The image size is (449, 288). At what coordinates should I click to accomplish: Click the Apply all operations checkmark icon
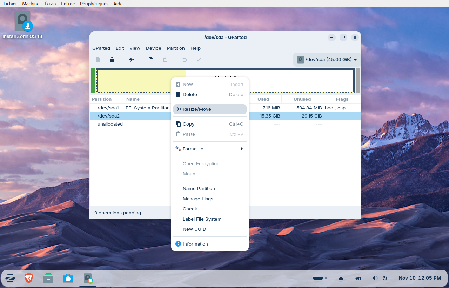[199, 60]
